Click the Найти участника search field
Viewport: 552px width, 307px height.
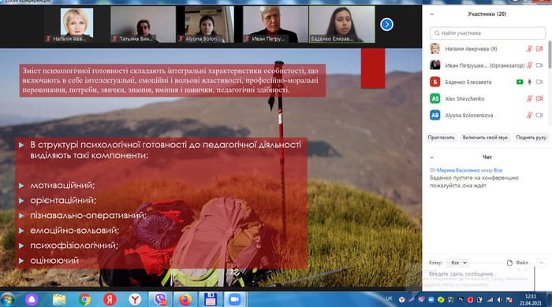click(487, 33)
